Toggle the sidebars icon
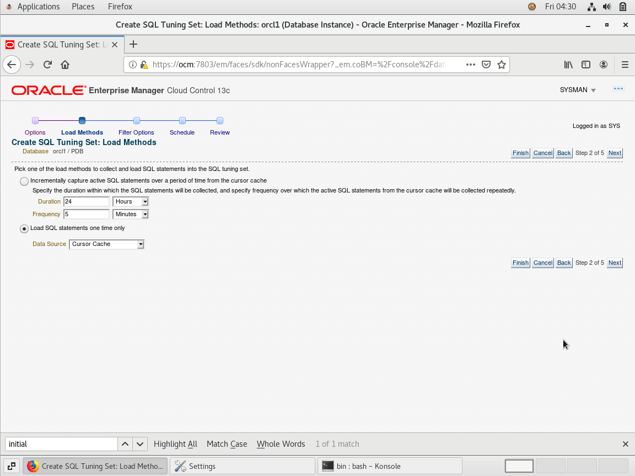635x476 pixels. click(x=586, y=65)
